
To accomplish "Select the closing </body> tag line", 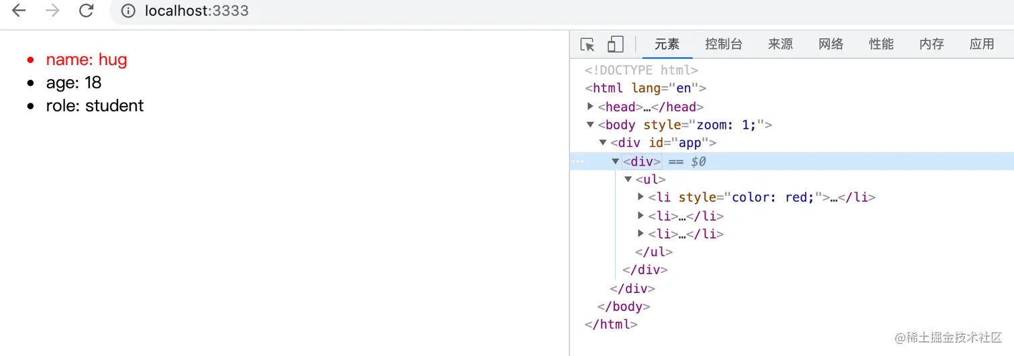I will click(x=624, y=306).
